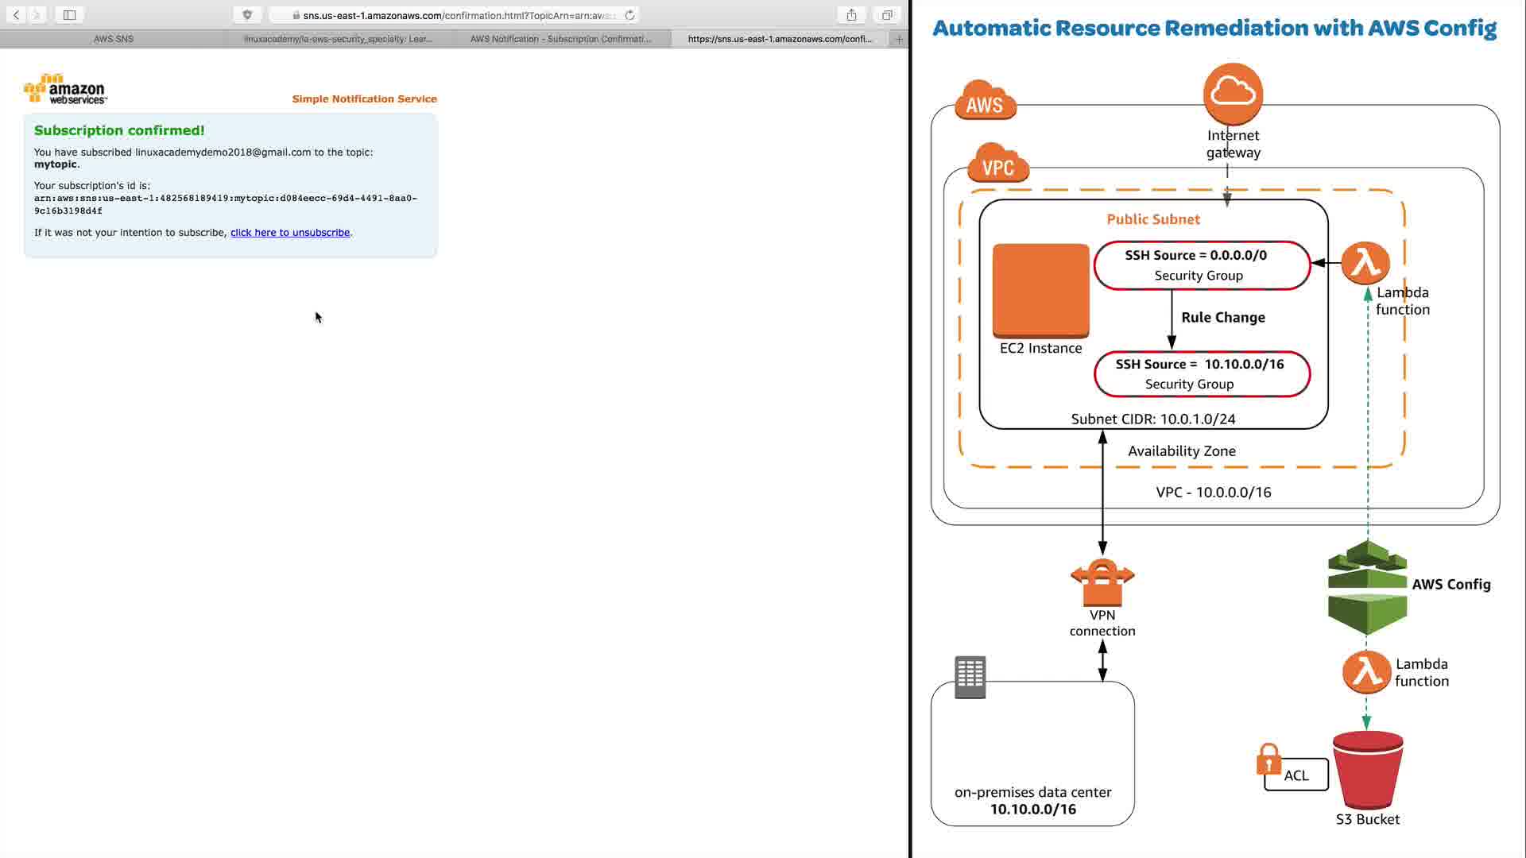Click the Internet gateway cloud icon

pyautogui.click(x=1233, y=94)
